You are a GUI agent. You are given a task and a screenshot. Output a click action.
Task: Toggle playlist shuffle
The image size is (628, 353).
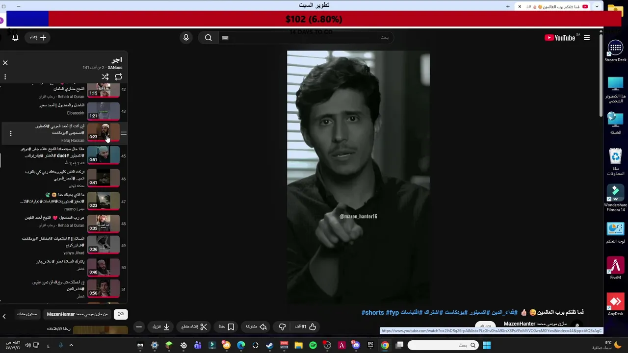pos(105,77)
